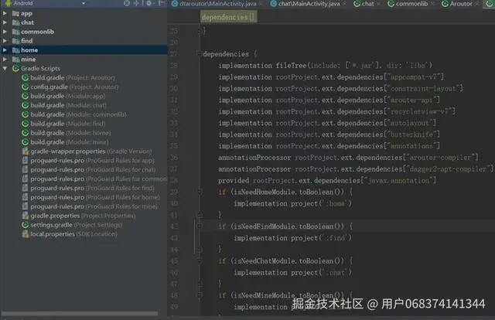Expand the find module node
Viewport: 495px width, 320px height.
click(x=5, y=41)
